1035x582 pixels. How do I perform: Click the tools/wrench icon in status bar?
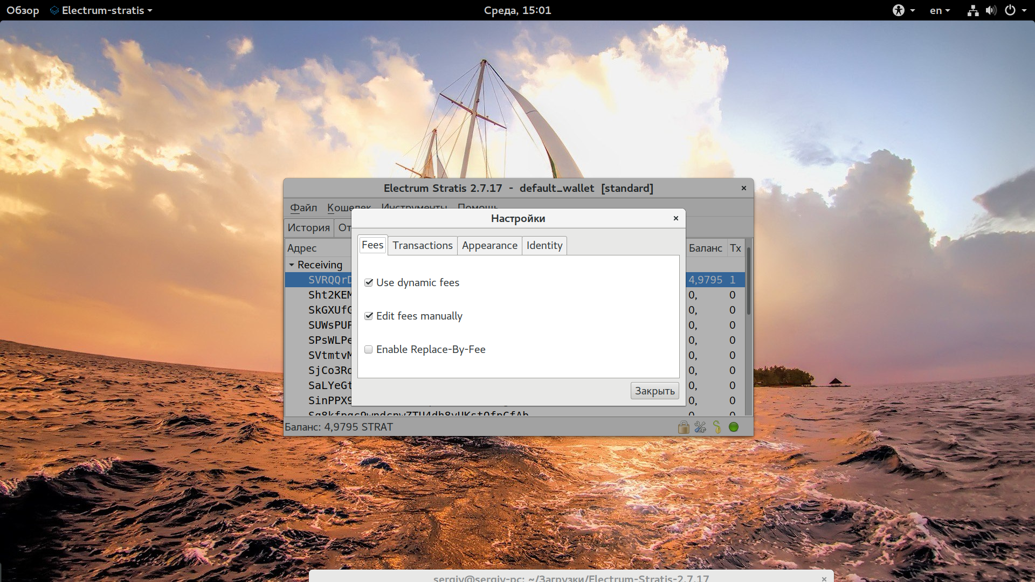[x=700, y=426]
